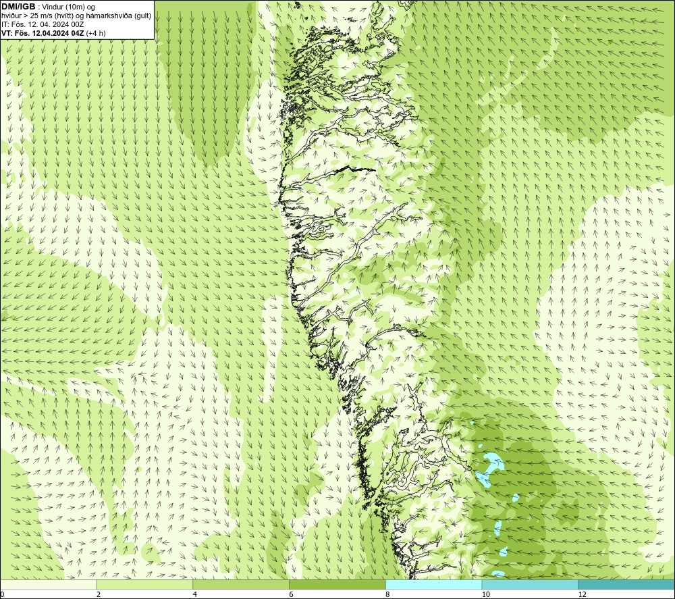The image size is (675, 599).
Task: Click the 10–12 m/s cyan legend swatch
Action: (x=531, y=584)
